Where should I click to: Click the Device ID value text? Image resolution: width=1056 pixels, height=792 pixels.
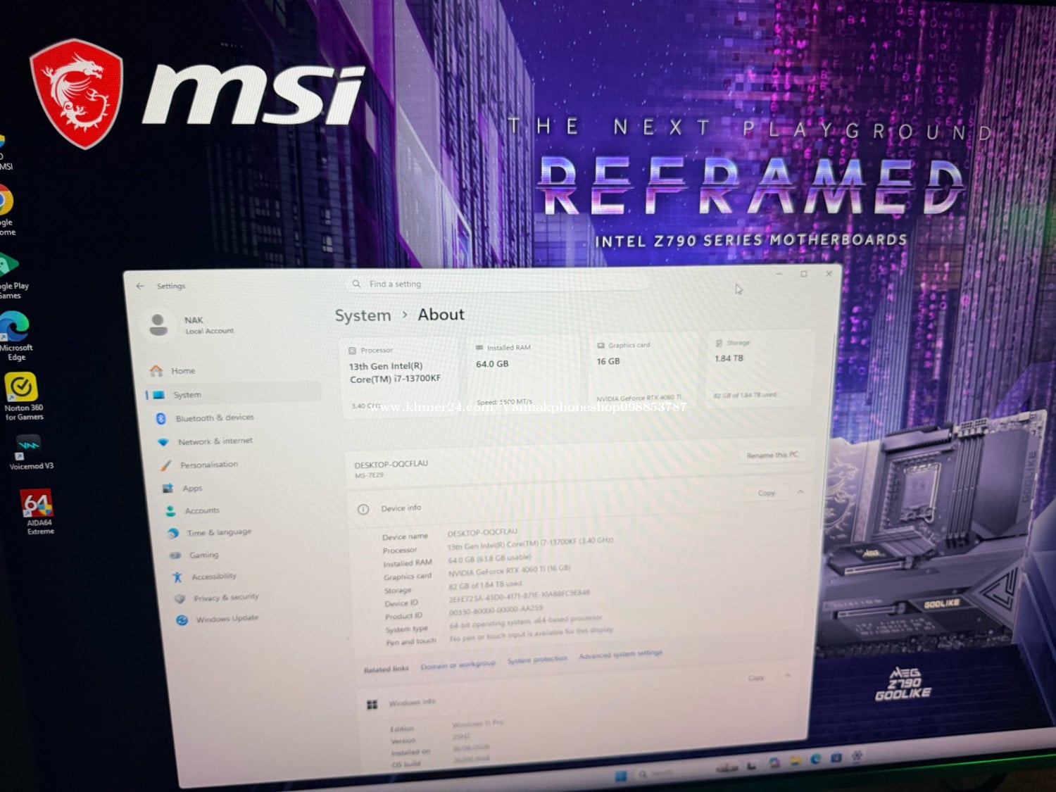[x=519, y=595]
